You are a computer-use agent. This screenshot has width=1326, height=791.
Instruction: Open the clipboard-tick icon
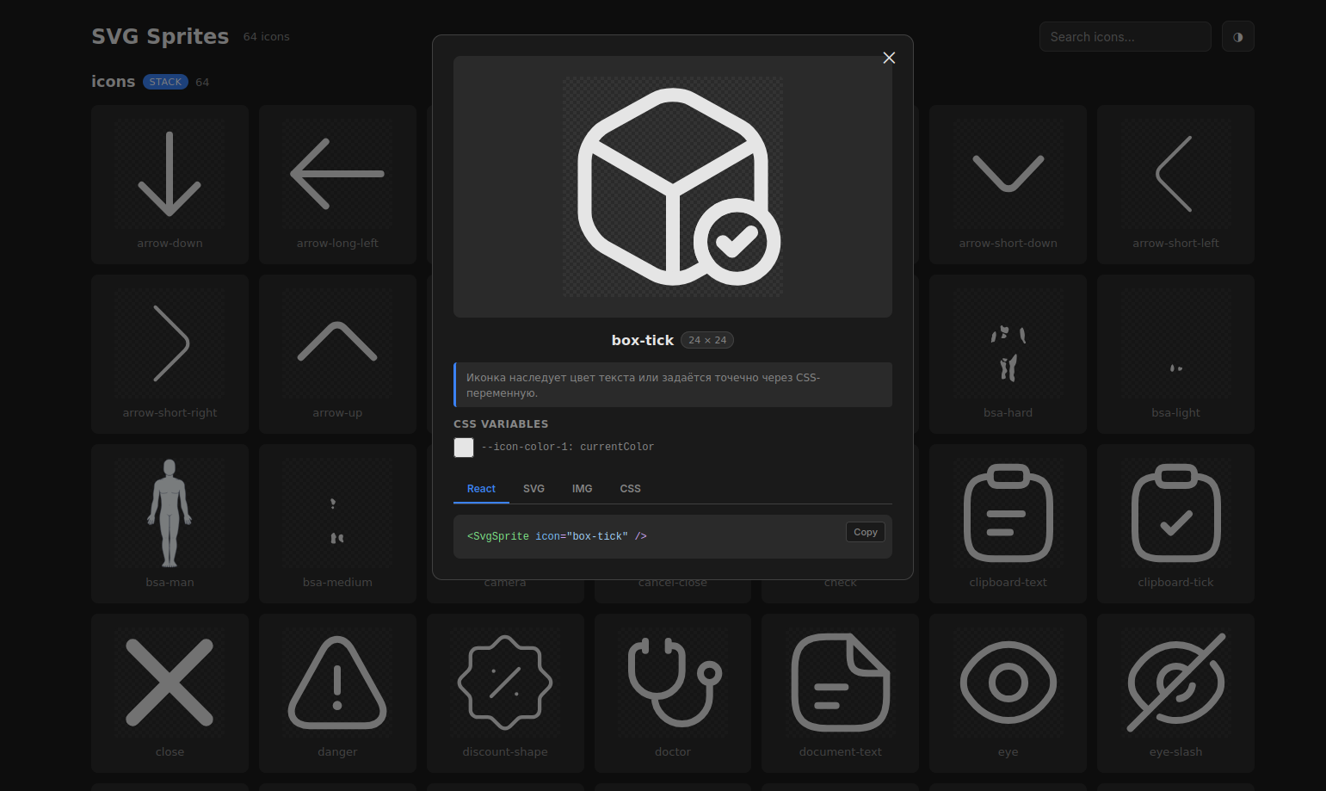coord(1175,523)
